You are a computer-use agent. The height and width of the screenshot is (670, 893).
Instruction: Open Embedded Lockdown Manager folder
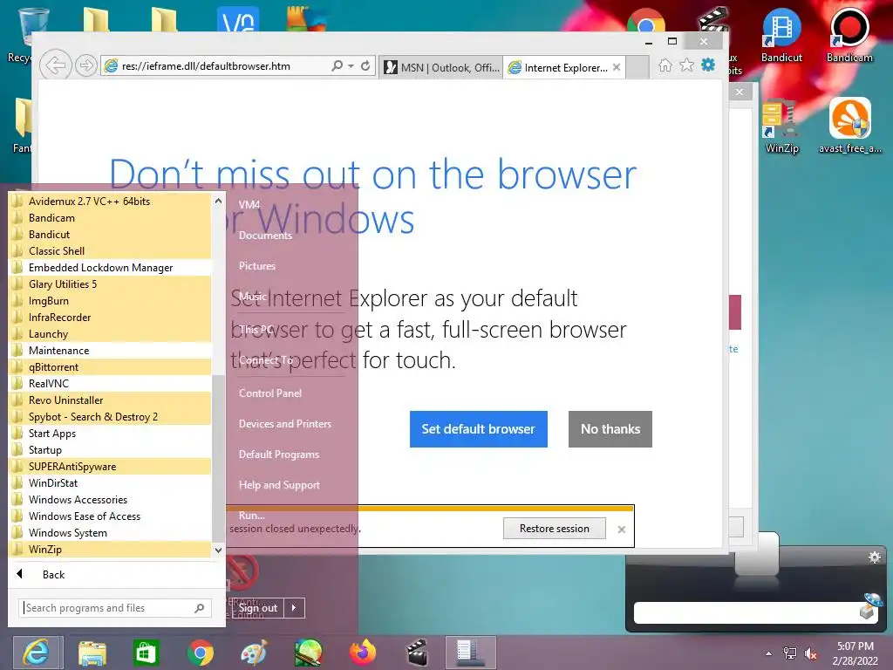click(x=111, y=267)
